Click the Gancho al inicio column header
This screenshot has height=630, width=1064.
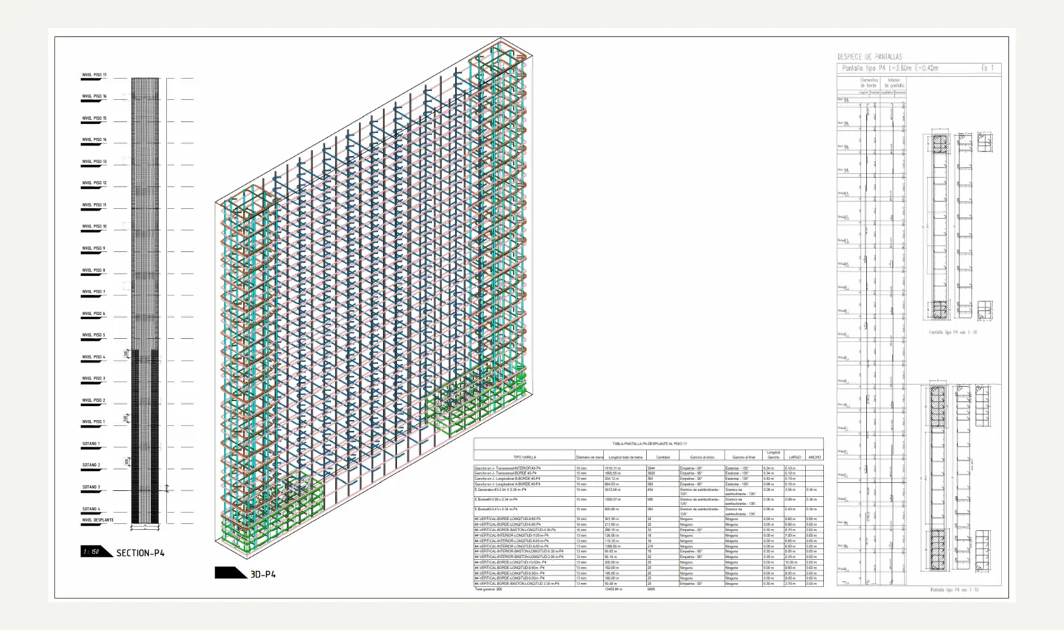(x=701, y=457)
